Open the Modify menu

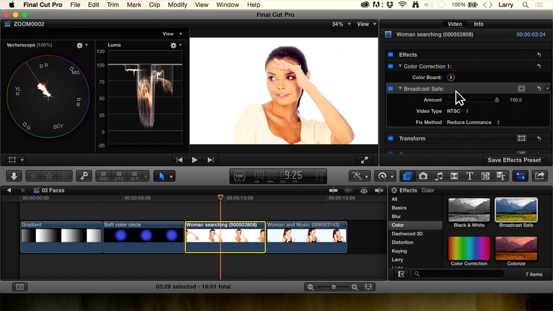coord(178,5)
